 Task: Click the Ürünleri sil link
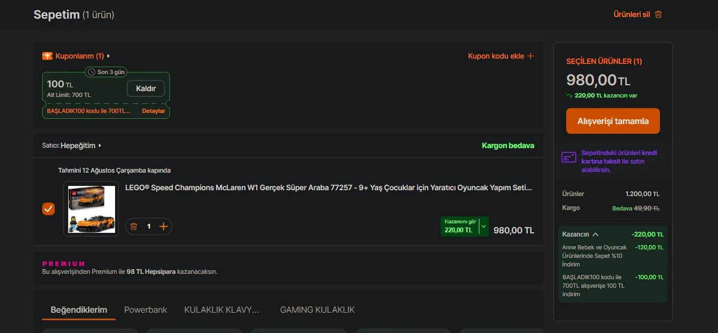632,14
